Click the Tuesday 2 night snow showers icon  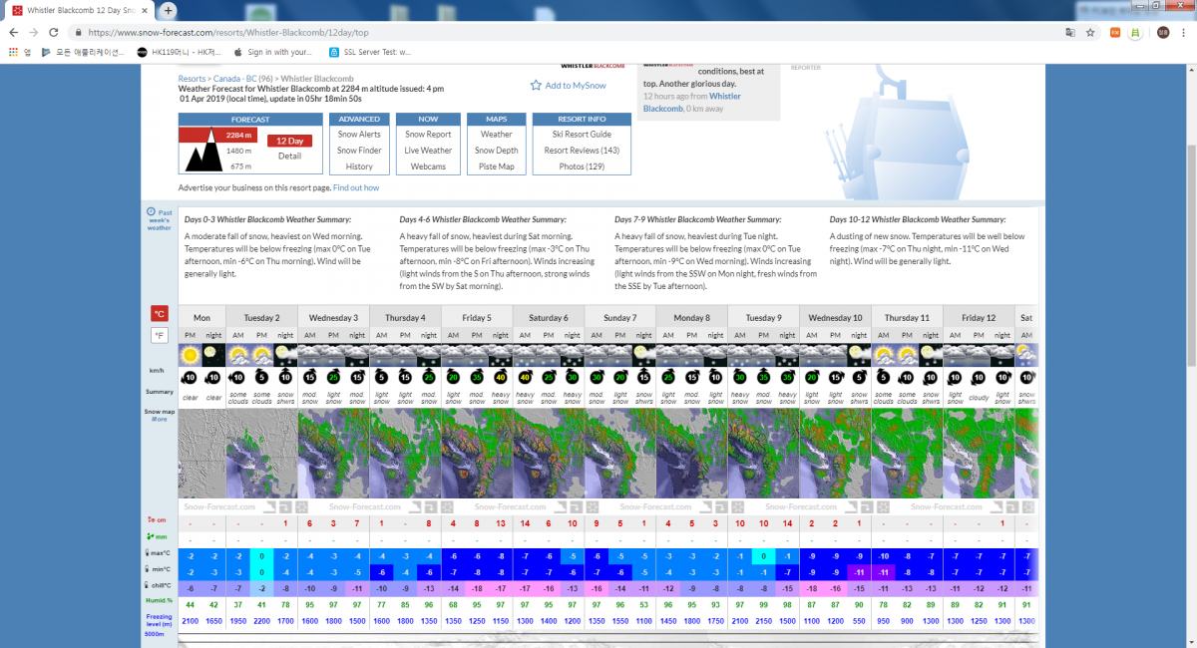point(286,355)
